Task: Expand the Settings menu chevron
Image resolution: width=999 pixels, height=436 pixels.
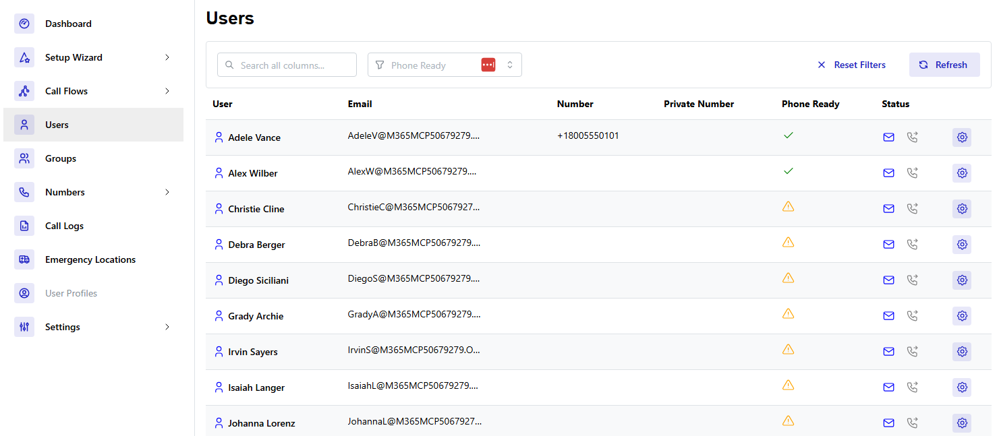Action: click(167, 327)
